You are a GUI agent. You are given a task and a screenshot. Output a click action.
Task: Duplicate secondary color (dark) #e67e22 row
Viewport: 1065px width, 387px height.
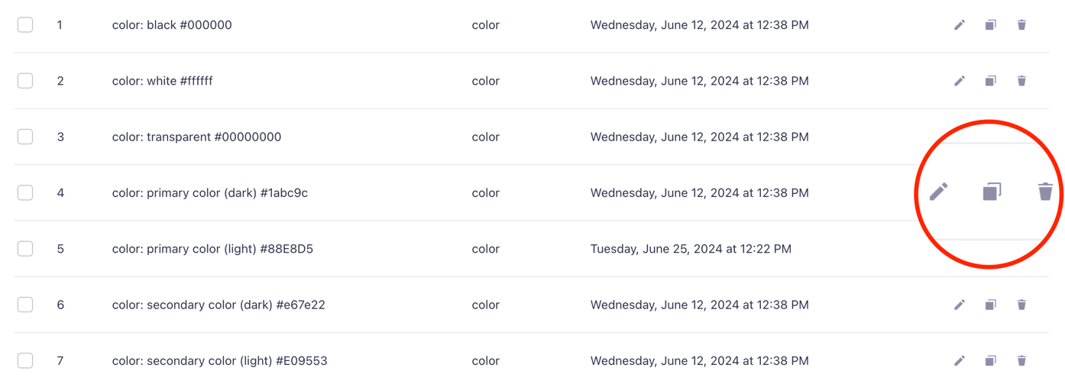pyautogui.click(x=990, y=305)
